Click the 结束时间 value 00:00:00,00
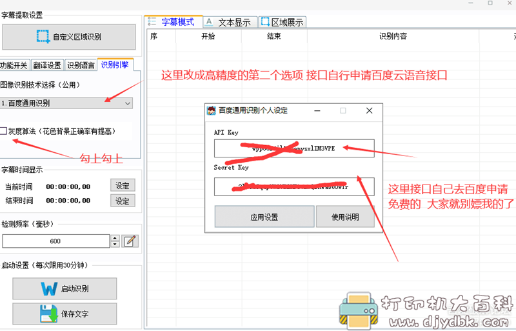 [68, 201]
